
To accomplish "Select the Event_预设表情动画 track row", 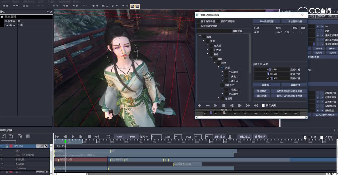I will 25,155.
